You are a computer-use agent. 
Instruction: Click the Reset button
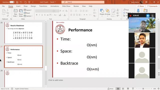click(27, 13)
